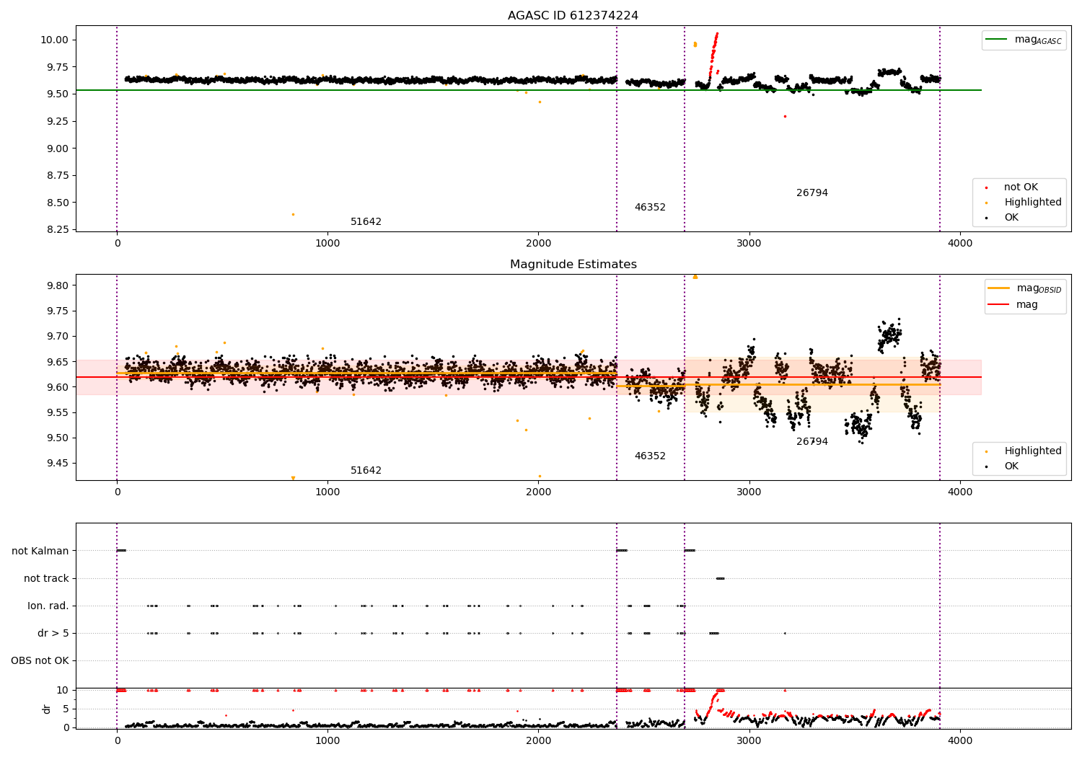Click the black data cluster near 9.70 in middle plot
The image size is (1082, 757).
click(889, 335)
